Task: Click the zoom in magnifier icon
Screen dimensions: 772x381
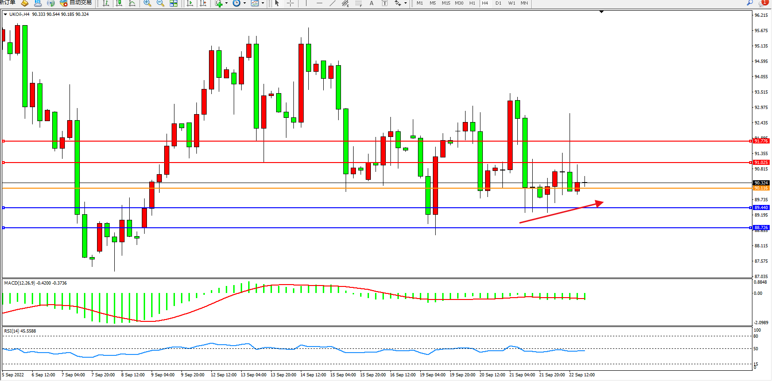Action: tap(147, 3)
